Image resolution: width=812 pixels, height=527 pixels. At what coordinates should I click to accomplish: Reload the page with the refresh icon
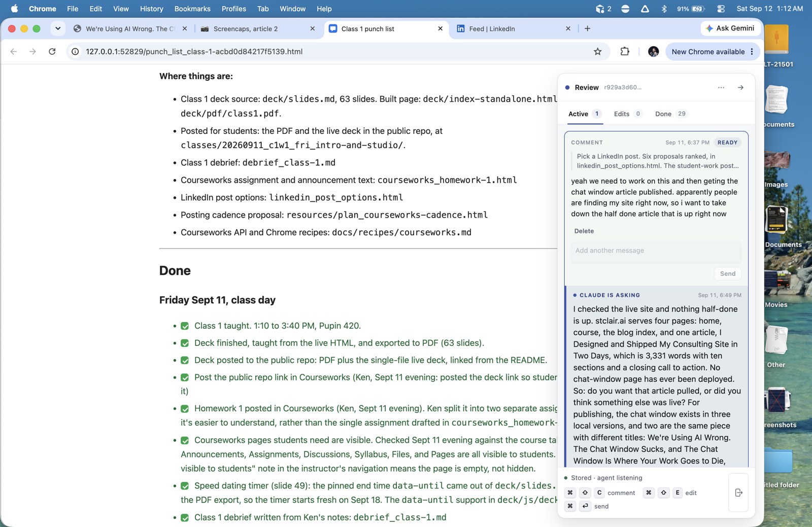coord(52,51)
